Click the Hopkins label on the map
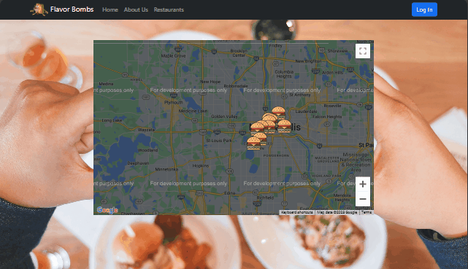468x269 pixels. 201,165
